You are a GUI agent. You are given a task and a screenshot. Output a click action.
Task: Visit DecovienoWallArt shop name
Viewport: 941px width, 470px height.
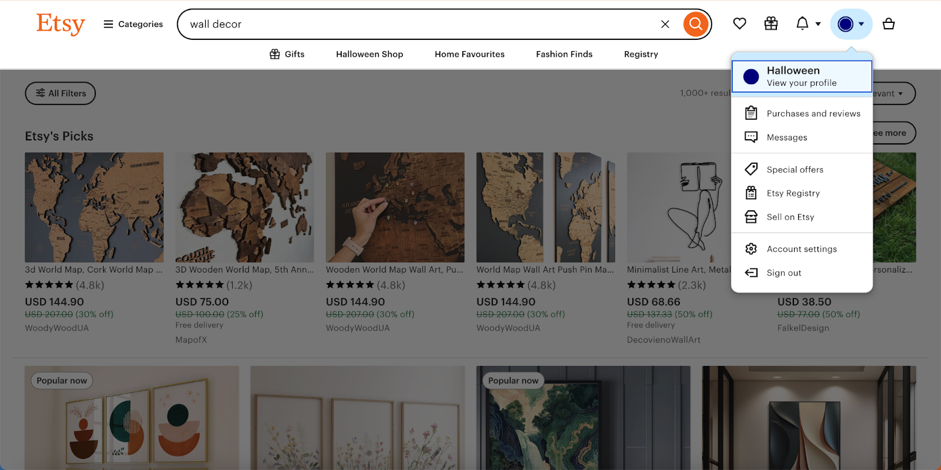[663, 340]
